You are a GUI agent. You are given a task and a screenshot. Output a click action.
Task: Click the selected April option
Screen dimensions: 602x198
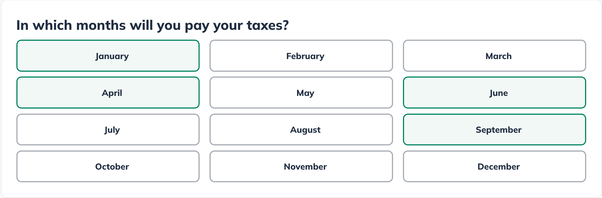112,93
